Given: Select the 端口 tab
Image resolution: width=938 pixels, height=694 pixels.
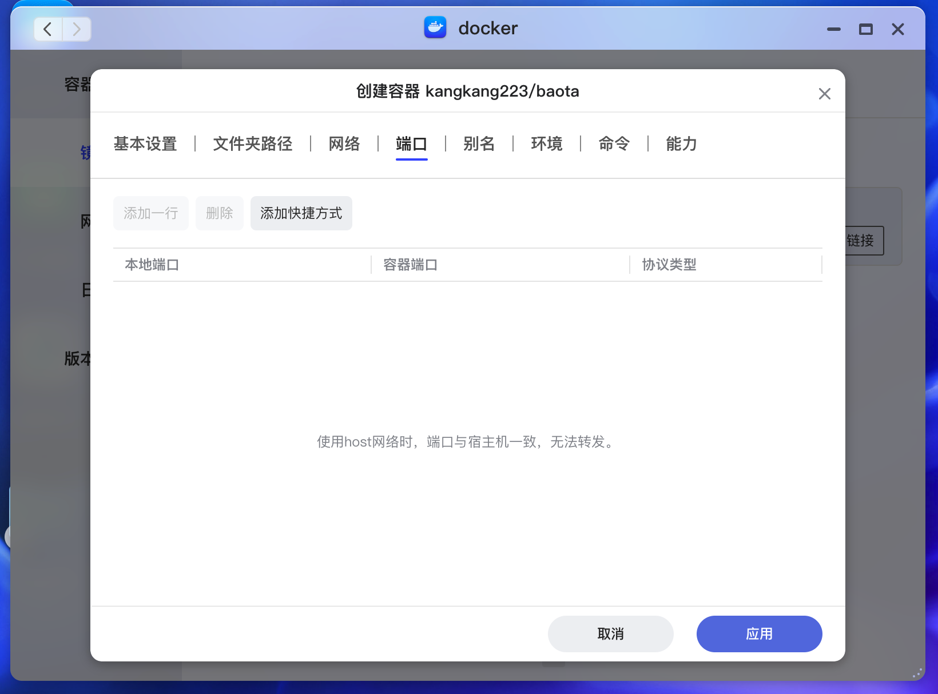Looking at the screenshot, I should (412, 143).
